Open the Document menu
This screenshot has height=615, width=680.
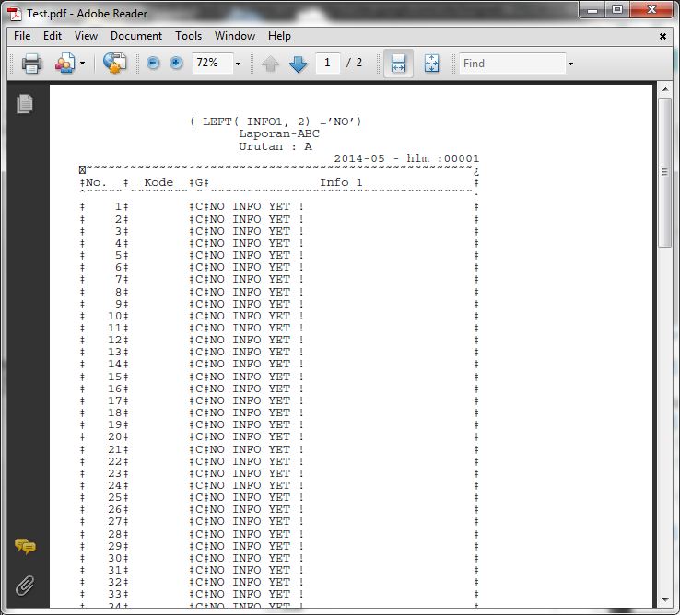click(136, 36)
